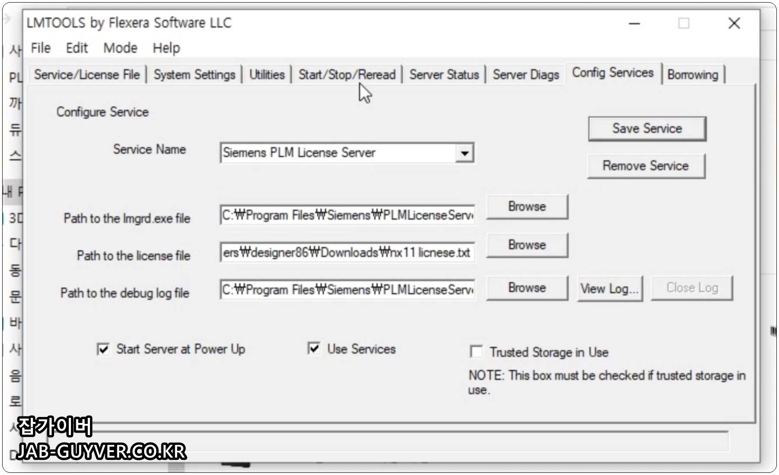Click the Remove Service button
Screen dimensions: 779x475
(x=646, y=165)
